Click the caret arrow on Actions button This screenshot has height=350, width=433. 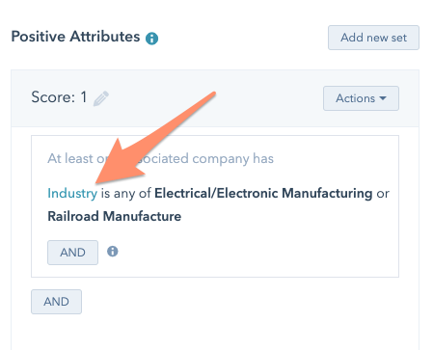click(383, 98)
